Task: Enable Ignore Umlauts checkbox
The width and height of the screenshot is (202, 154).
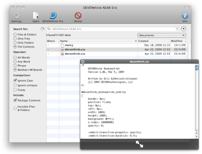Action: click(x=15, y=85)
